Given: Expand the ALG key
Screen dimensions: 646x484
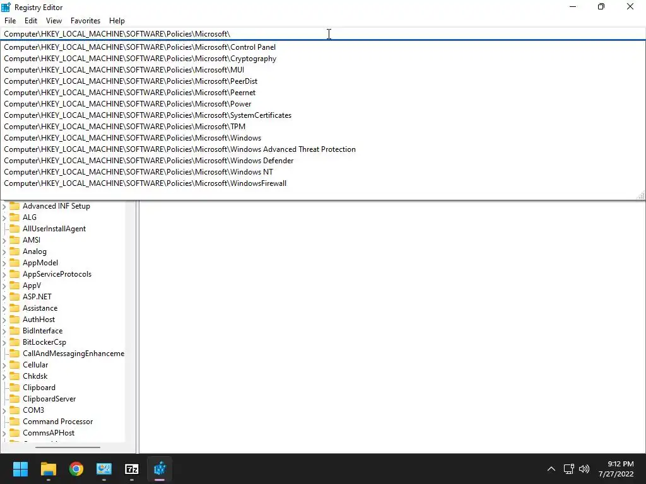Looking at the screenshot, I should (x=4, y=217).
